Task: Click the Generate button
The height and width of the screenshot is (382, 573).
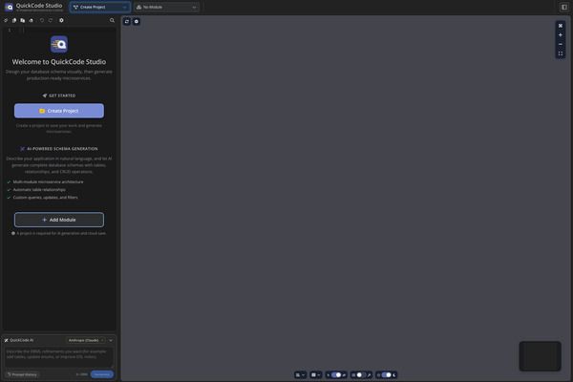Action: (x=102, y=374)
